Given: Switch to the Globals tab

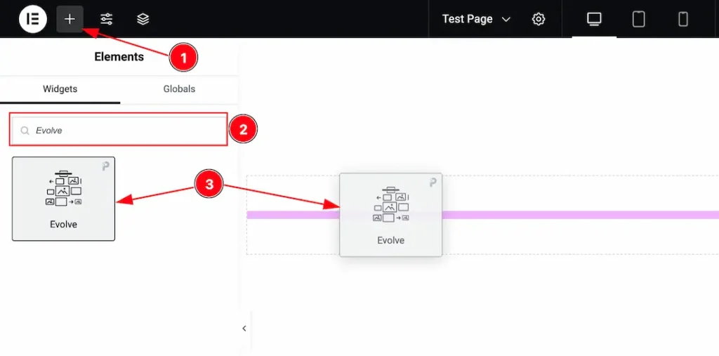Looking at the screenshot, I should tap(179, 89).
